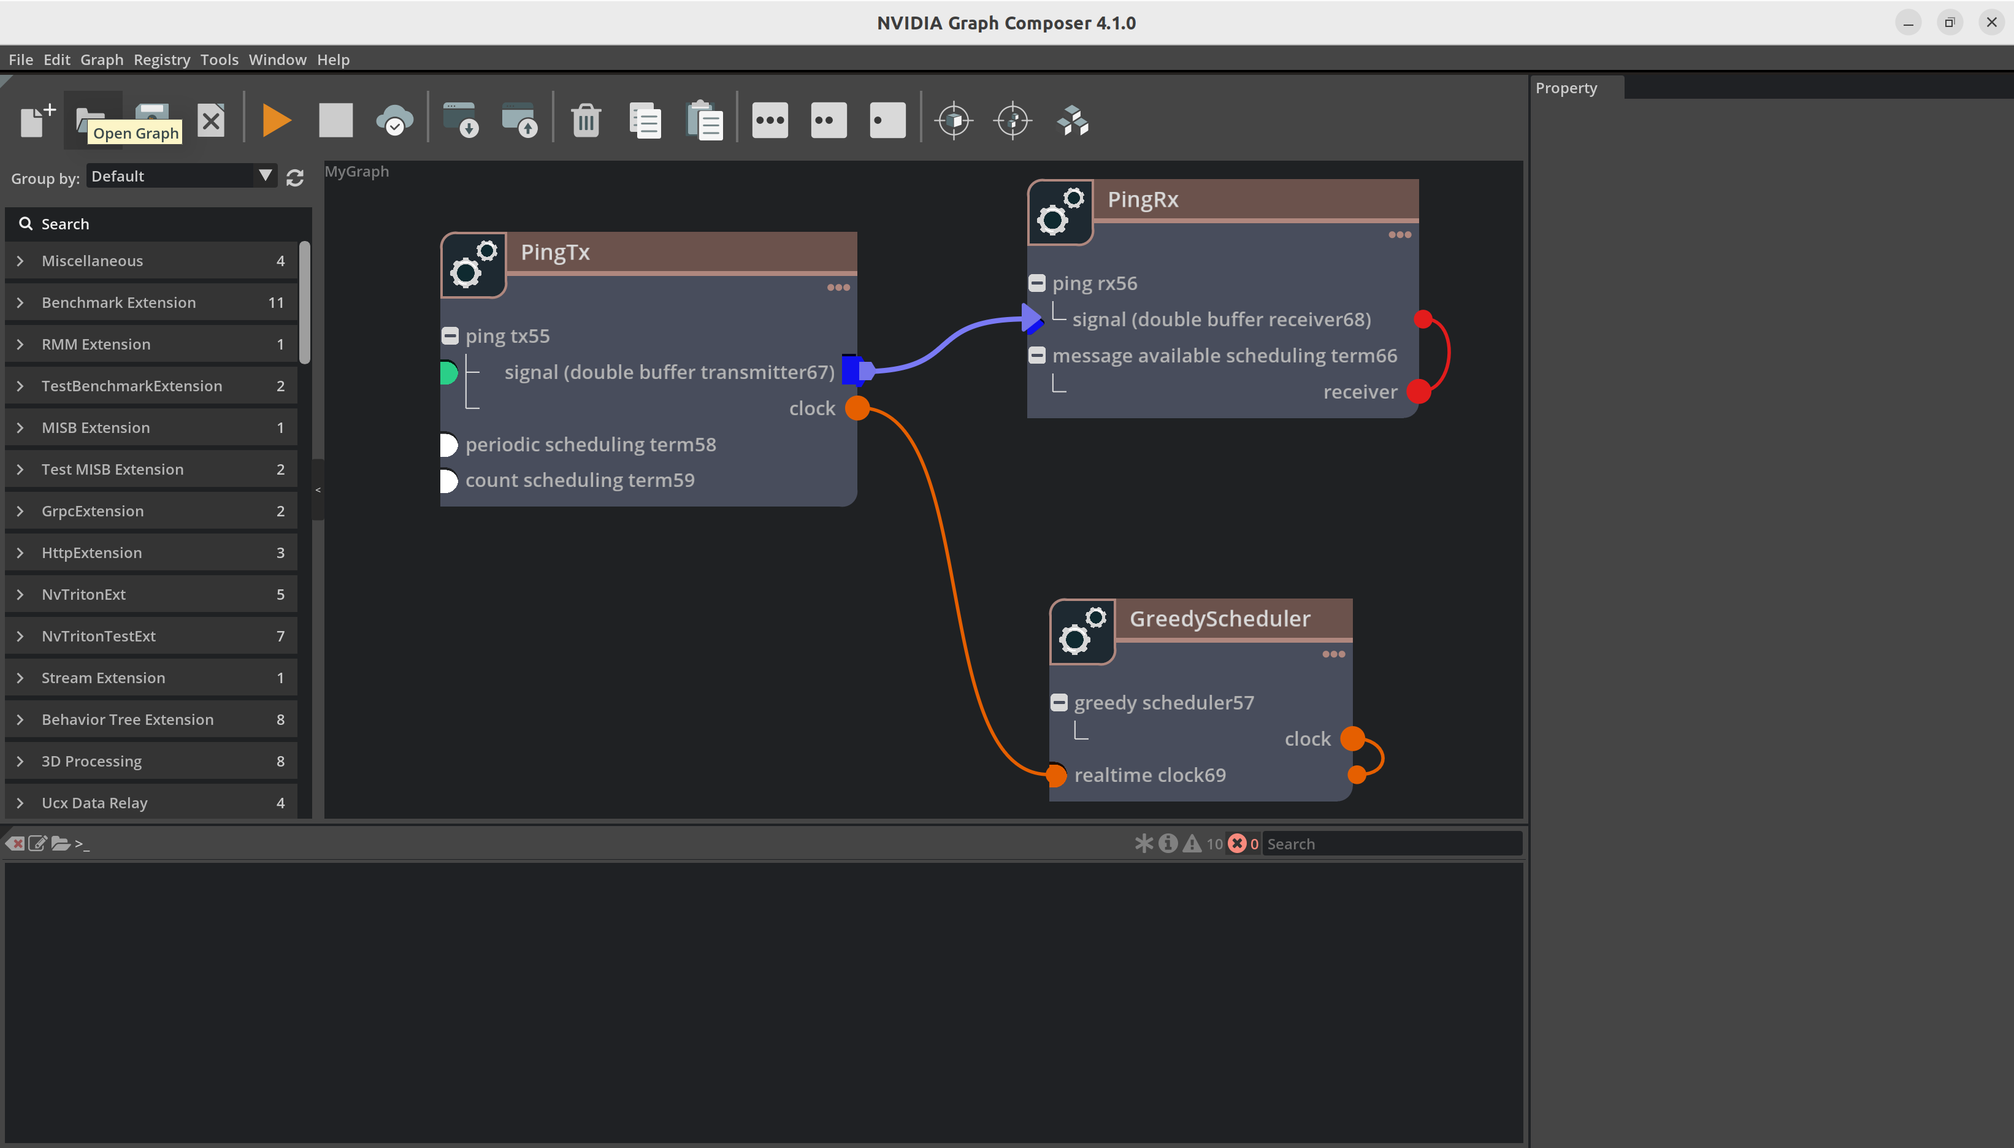Click the console open folder icon
The width and height of the screenshot is (2014, 1148).
pyautogui.click(x=61, y=844)
